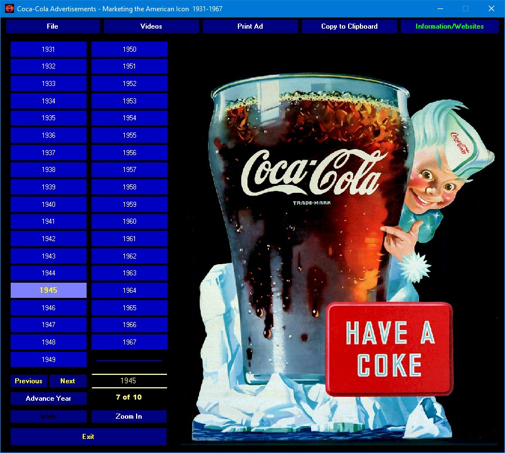
Task: Jump to the 1950 ads
Action: (x=129, y=49)
